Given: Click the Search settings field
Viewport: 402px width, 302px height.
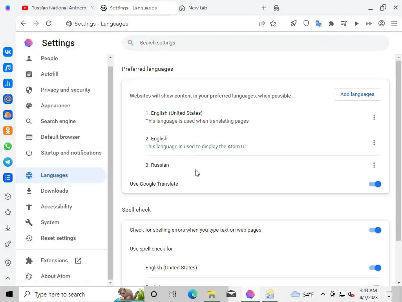Looking at the screenshot, I should pyautogui.click(x=255, y=42).
